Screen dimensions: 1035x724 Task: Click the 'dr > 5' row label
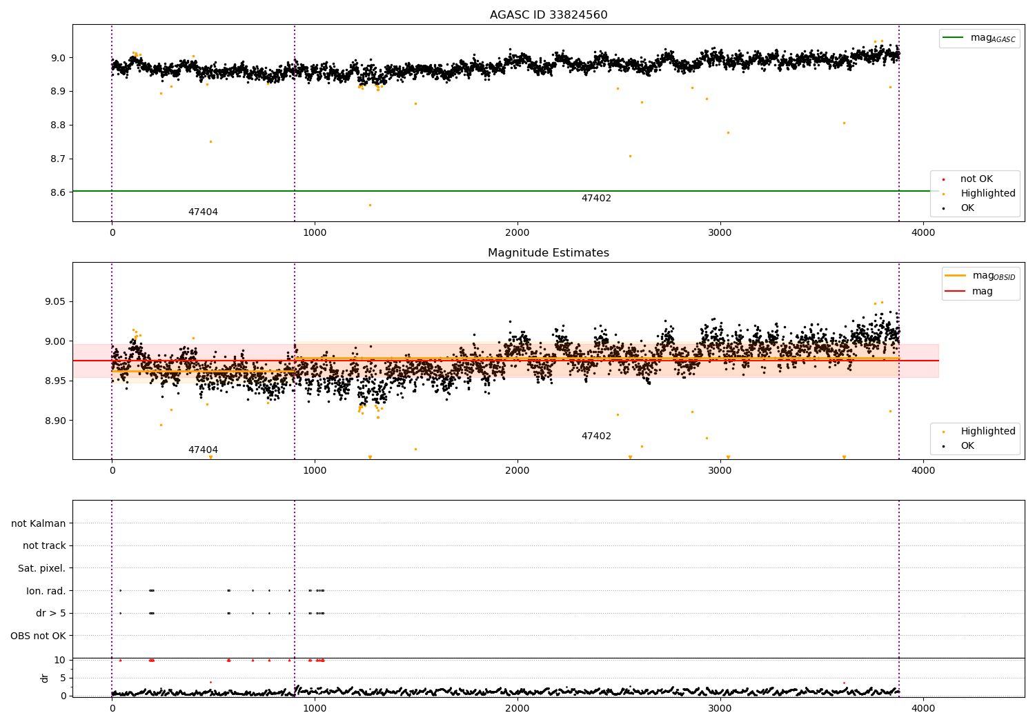pos(51,613)
